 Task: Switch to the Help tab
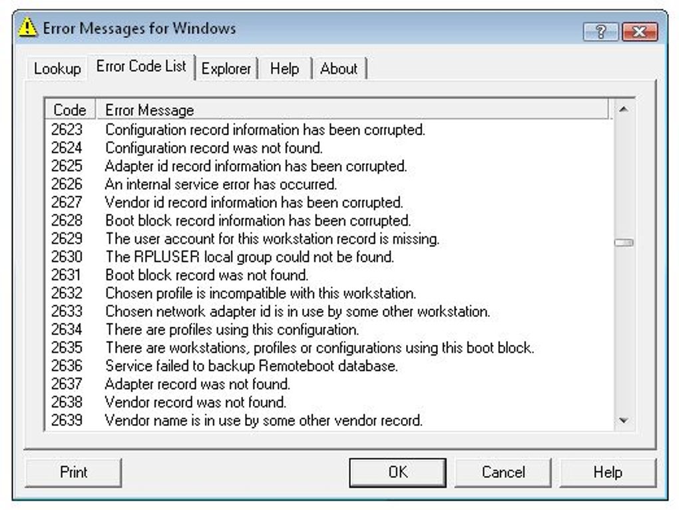(x=284, y=69)
